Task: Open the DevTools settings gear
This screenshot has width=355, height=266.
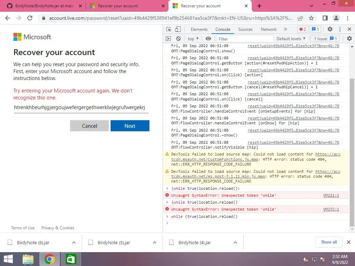Action: click(330, 29)
